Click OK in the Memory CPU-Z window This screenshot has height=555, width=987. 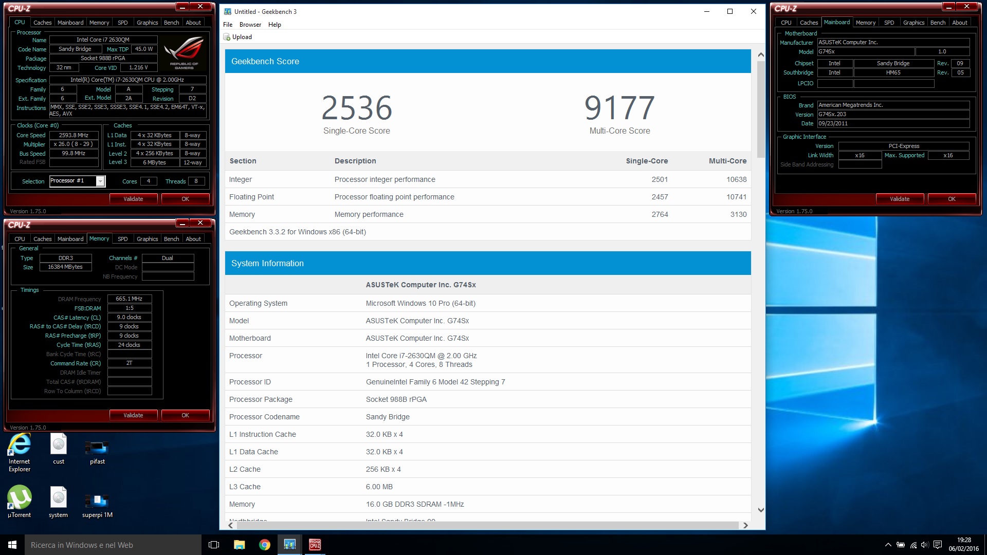(185, 415)
